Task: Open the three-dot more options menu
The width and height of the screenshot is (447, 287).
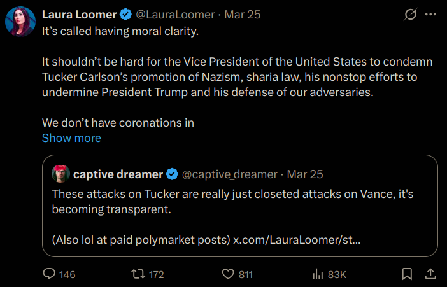Action: [430, 14]
